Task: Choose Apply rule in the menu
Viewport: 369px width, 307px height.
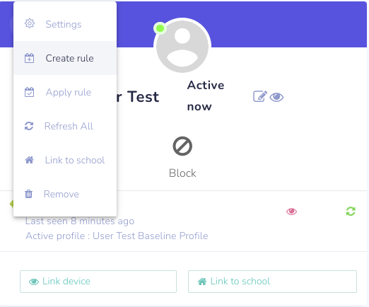Action: [x=65, y=92]
